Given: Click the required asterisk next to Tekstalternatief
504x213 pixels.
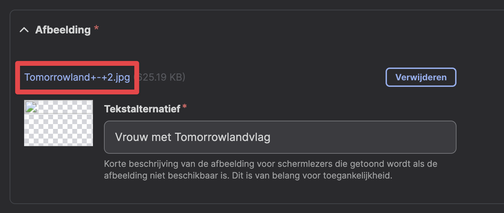Looking at the screenshot, I should (x=185, y=107).
